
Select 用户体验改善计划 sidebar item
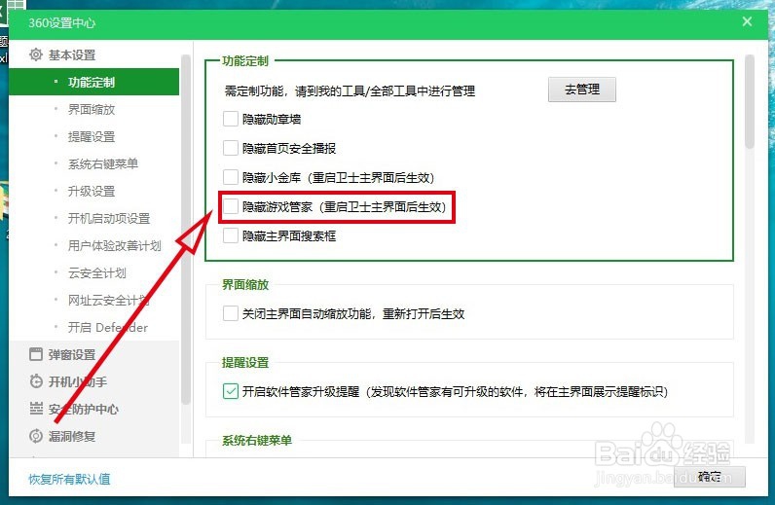[x=114, y=245]
